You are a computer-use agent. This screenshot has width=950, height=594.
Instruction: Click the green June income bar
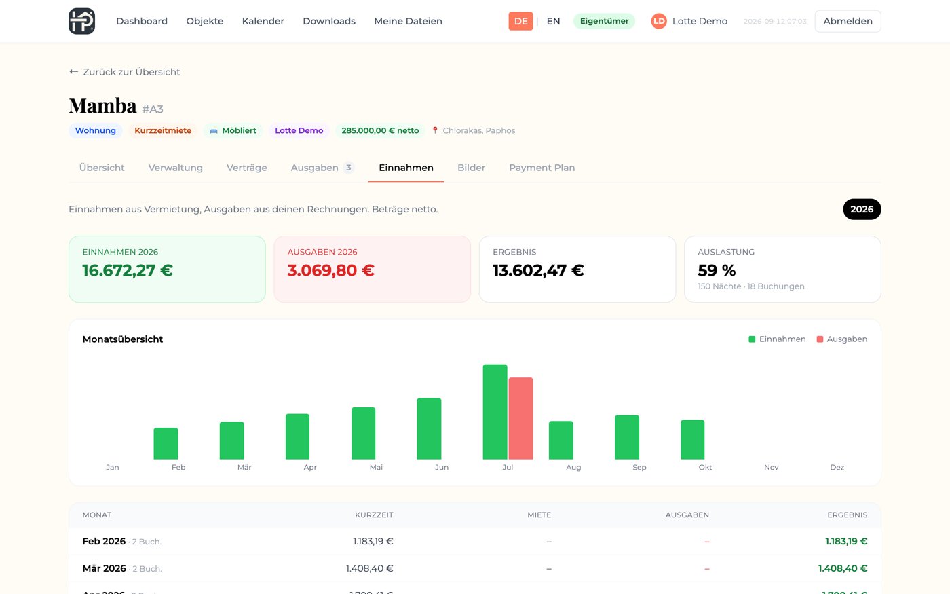pos(429,428)
